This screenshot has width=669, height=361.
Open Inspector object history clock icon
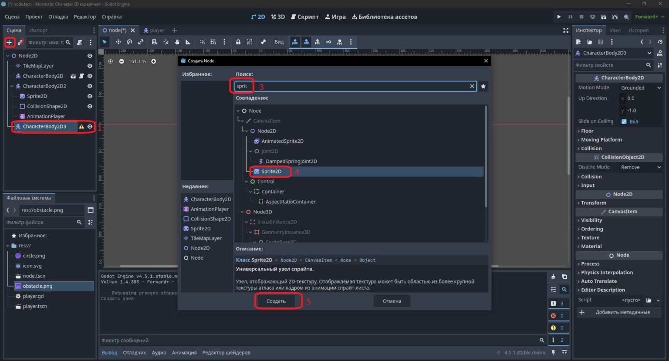point(660,42)
